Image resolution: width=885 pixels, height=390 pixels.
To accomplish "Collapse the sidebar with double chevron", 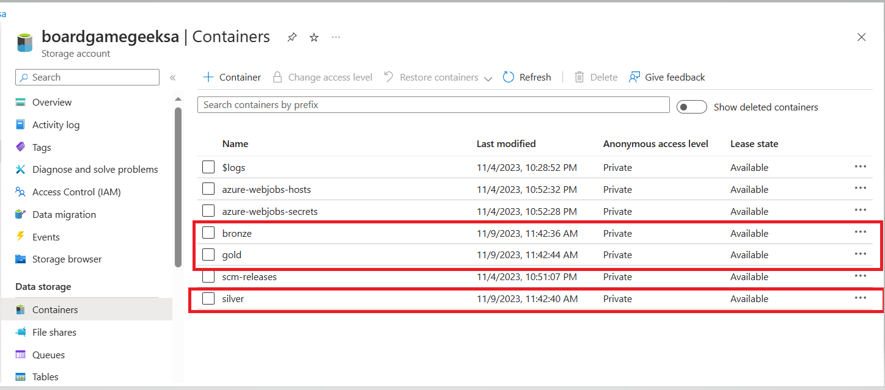I will click(x=173, y=78).
